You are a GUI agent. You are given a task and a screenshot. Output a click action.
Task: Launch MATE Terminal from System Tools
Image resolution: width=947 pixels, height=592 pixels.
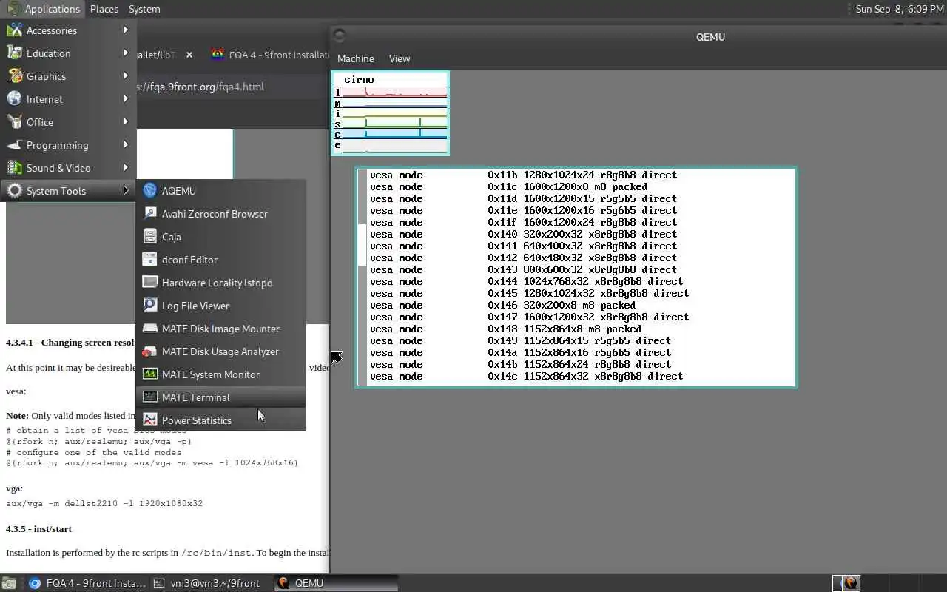click(220, 397)
